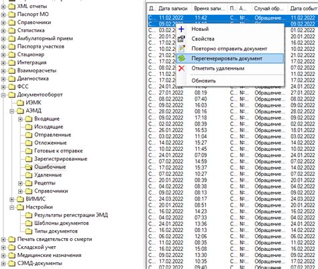Expand the 'Амбулаторный прием' node
318x269 pixels.
tap(3, 39)
